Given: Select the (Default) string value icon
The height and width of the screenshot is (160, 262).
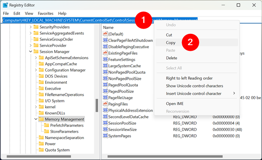Looking at the screenshot, I should (105, 34).
